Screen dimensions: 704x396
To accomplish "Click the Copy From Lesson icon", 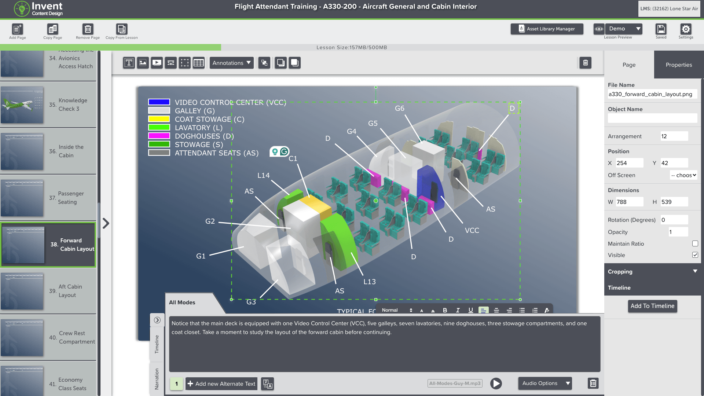I will click(121, 29).
